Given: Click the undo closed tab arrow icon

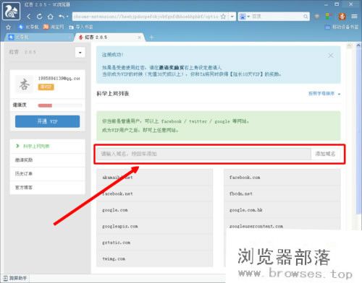Looking at the screenshot, I should [x=62, y=17].
